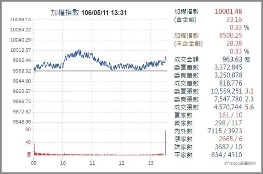
Task: Click the value 10,559,251
Action: [227, 91]
